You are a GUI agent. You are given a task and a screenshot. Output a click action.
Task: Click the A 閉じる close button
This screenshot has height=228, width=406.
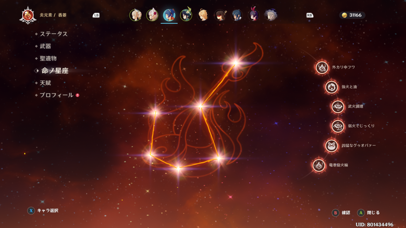[369, 213]
